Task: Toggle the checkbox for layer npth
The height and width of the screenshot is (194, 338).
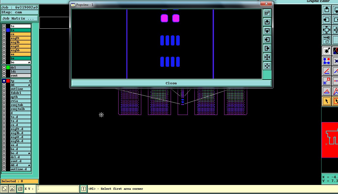Action: (x=4, y=97)
